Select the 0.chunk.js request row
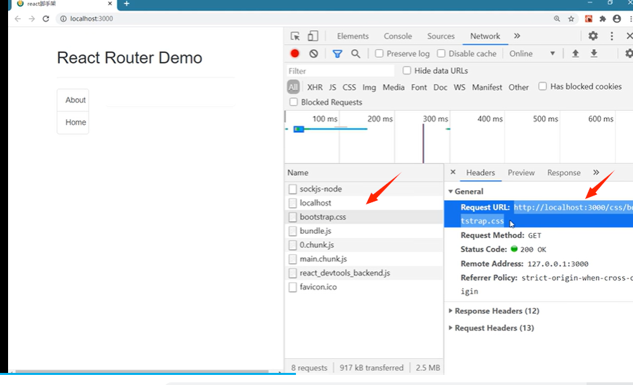This screenshot has width=633, height=385. (x=364, y=245)
